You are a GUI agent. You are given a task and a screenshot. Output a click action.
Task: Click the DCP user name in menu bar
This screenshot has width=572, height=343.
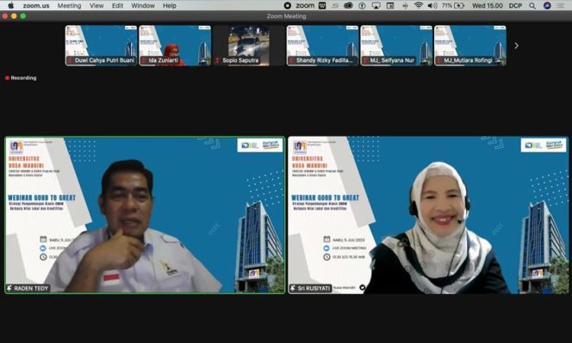(x=515, y=5)
